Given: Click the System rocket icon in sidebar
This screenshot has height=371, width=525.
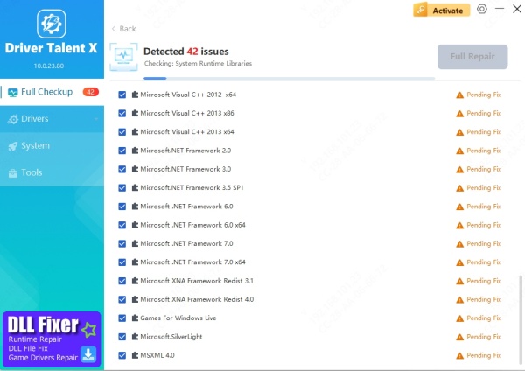Looking at the screenshot, I should click(12, 145).
